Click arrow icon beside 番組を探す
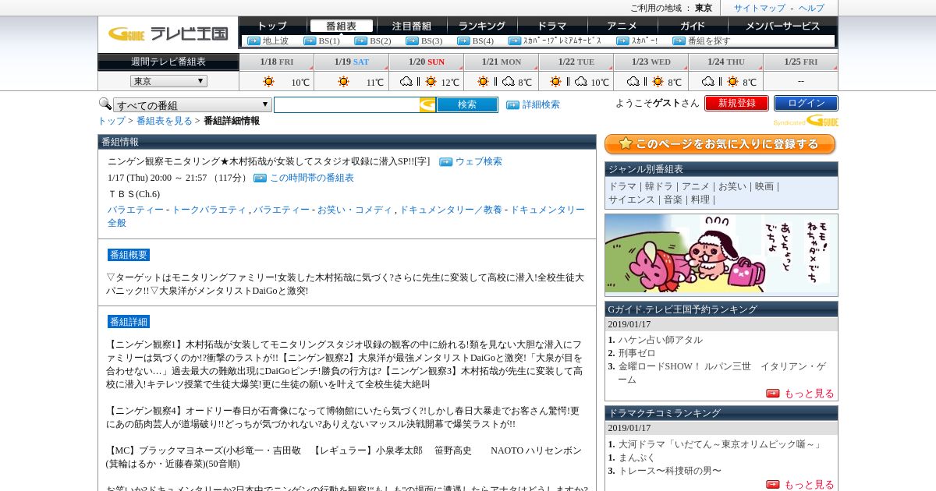The image size is (936, 491). click(x=679, y=41)
